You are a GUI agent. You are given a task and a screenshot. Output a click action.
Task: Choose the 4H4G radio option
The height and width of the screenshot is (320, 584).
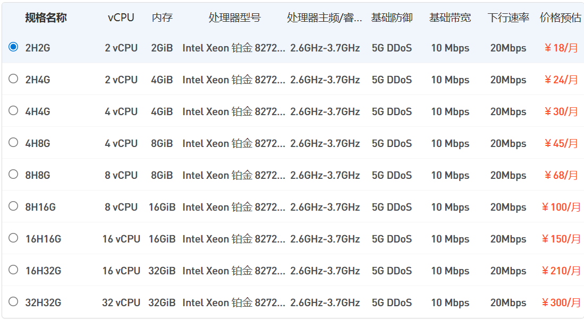13,111
